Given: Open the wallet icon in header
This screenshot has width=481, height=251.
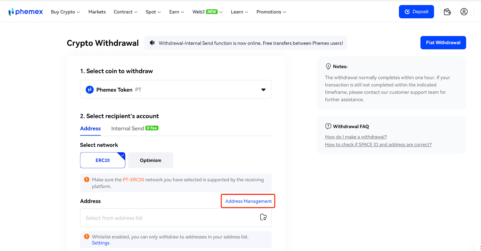Looking at the screenshot, I should (x=447, y=12).
